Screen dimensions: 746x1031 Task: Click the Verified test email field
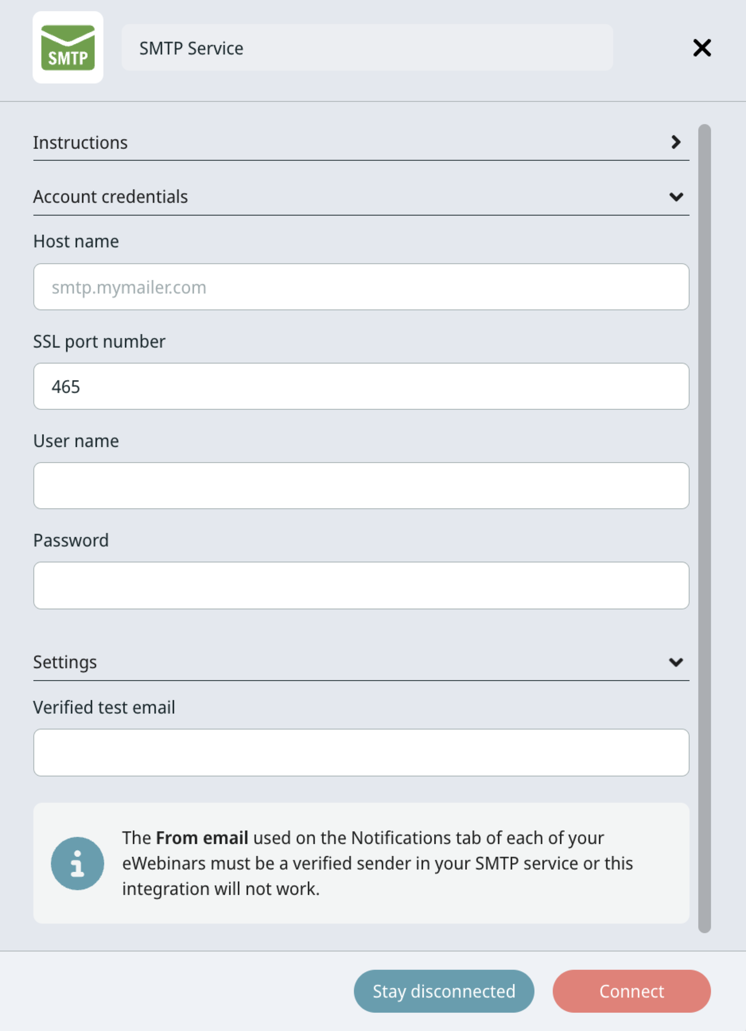point(361,752)
